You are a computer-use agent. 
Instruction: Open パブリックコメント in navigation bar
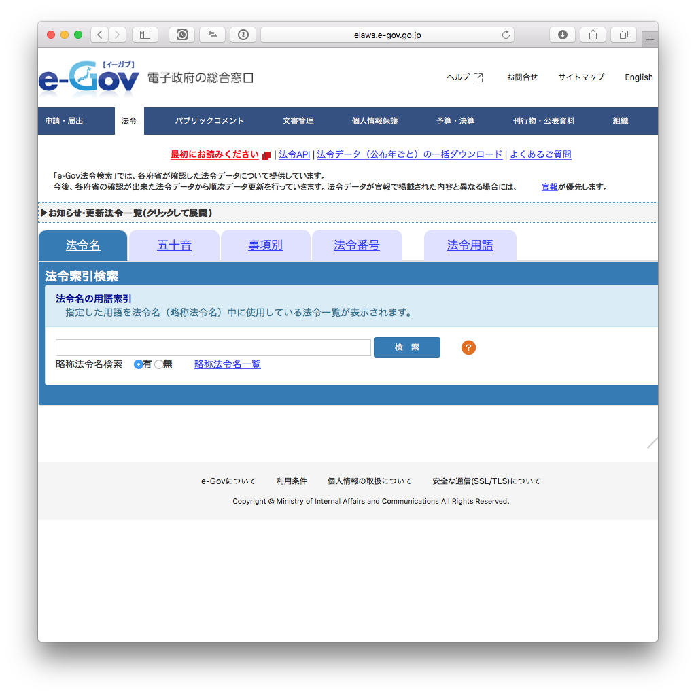tap(209, 121)
